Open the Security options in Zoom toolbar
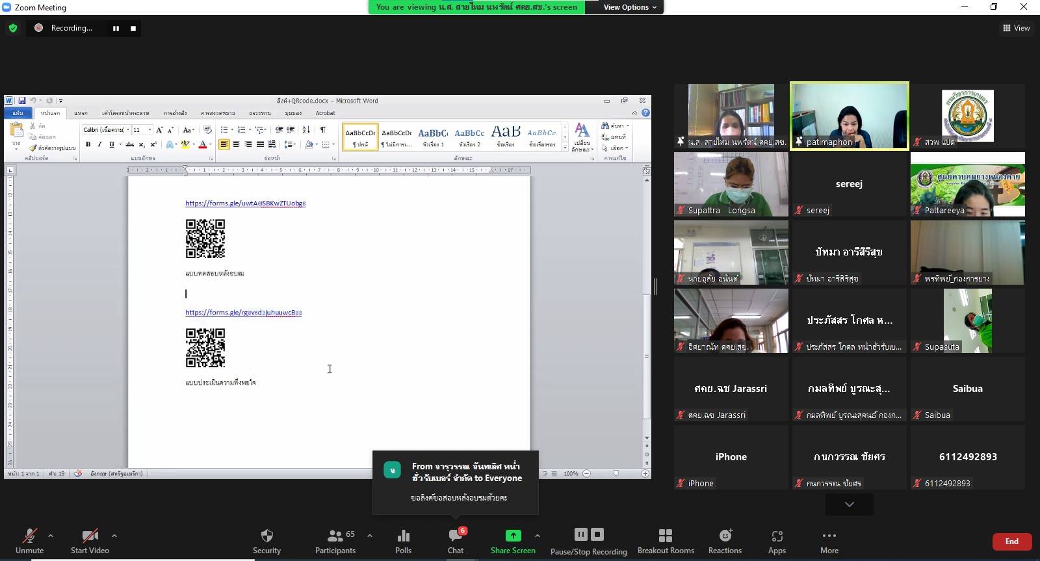Screen dimensions: 1040x561 (266, 541)
